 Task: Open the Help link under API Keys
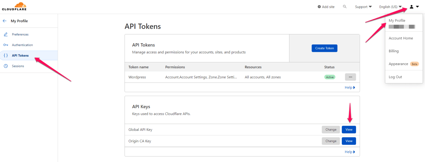click(349, 152)
